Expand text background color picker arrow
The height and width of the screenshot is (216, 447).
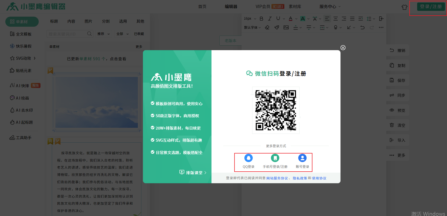(308, 19)
